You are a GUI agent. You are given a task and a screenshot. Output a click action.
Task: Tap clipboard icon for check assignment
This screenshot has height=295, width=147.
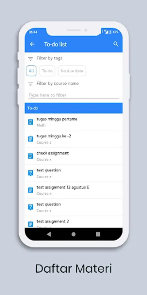pyautogui.click(x=31, y=156)
